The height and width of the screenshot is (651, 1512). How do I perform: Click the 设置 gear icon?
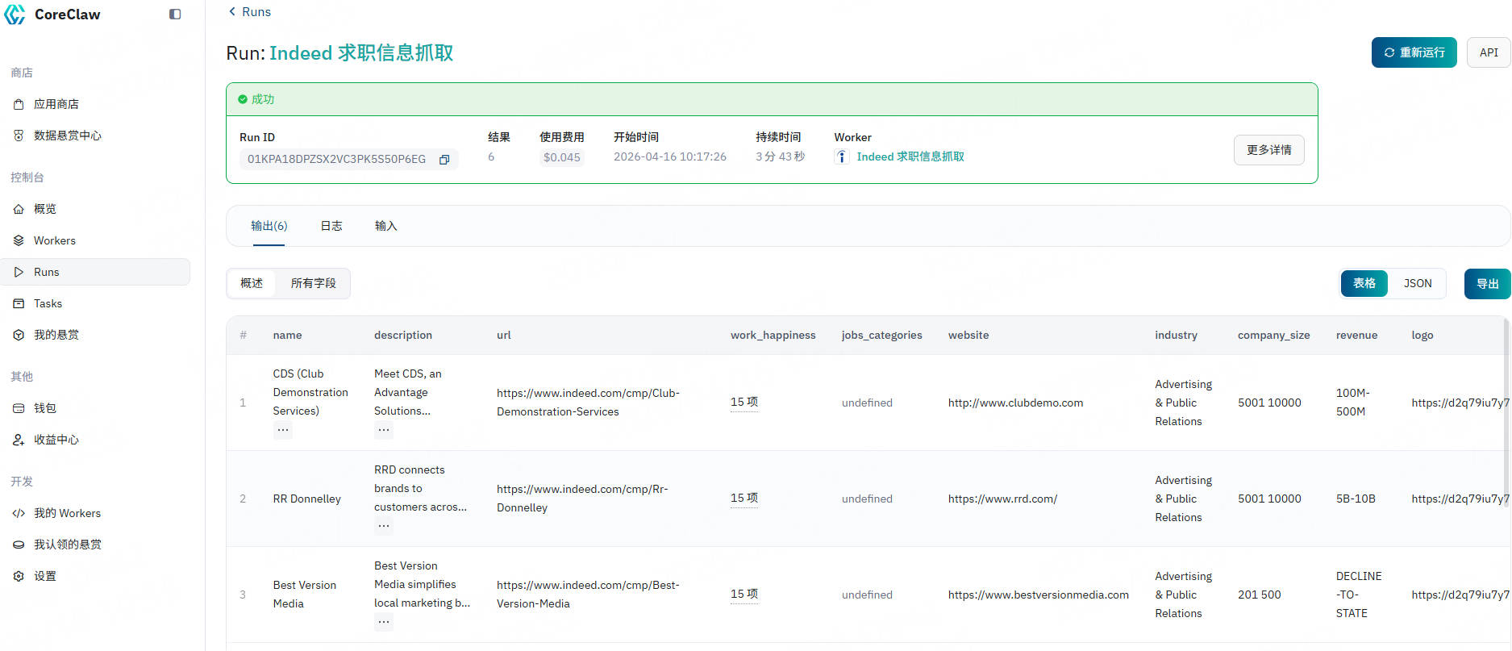pos(19,576)
